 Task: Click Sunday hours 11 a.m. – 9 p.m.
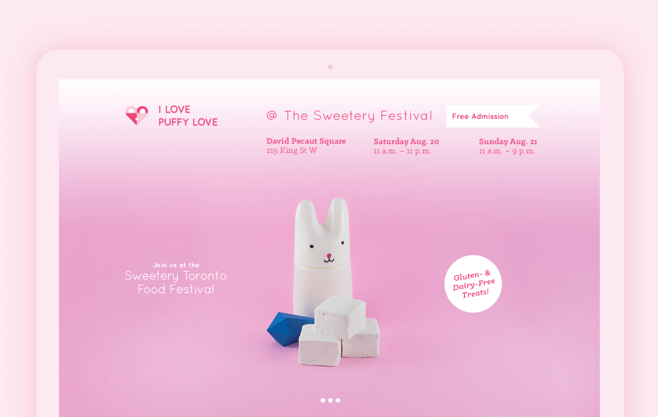coord(507,151)
